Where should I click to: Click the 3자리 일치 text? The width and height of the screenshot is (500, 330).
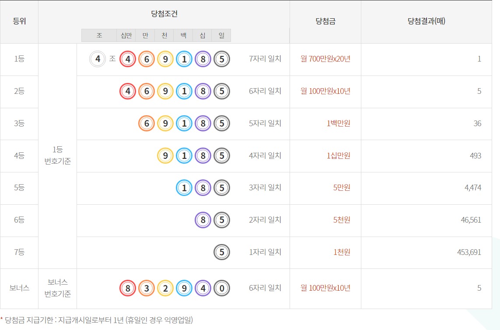[x=265, y=188]
